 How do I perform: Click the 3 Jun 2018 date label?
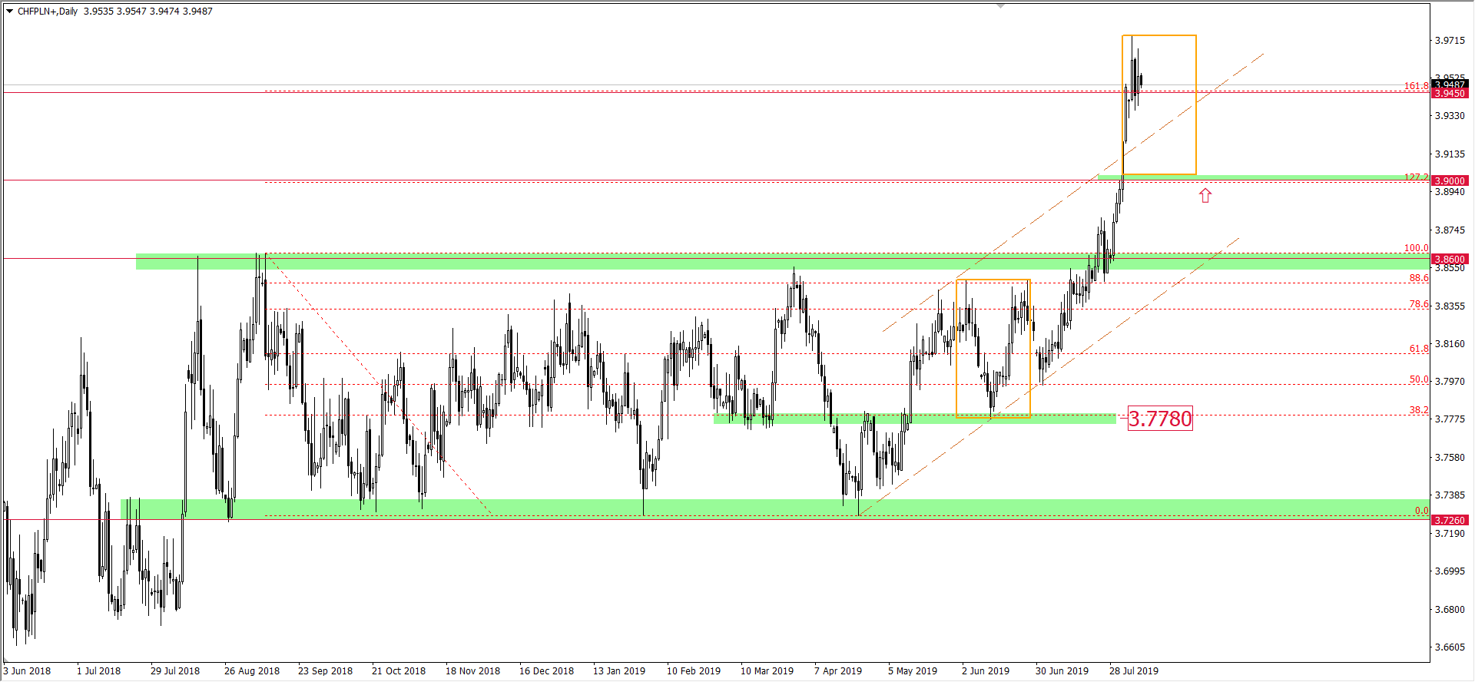click(x=28, y=671)
